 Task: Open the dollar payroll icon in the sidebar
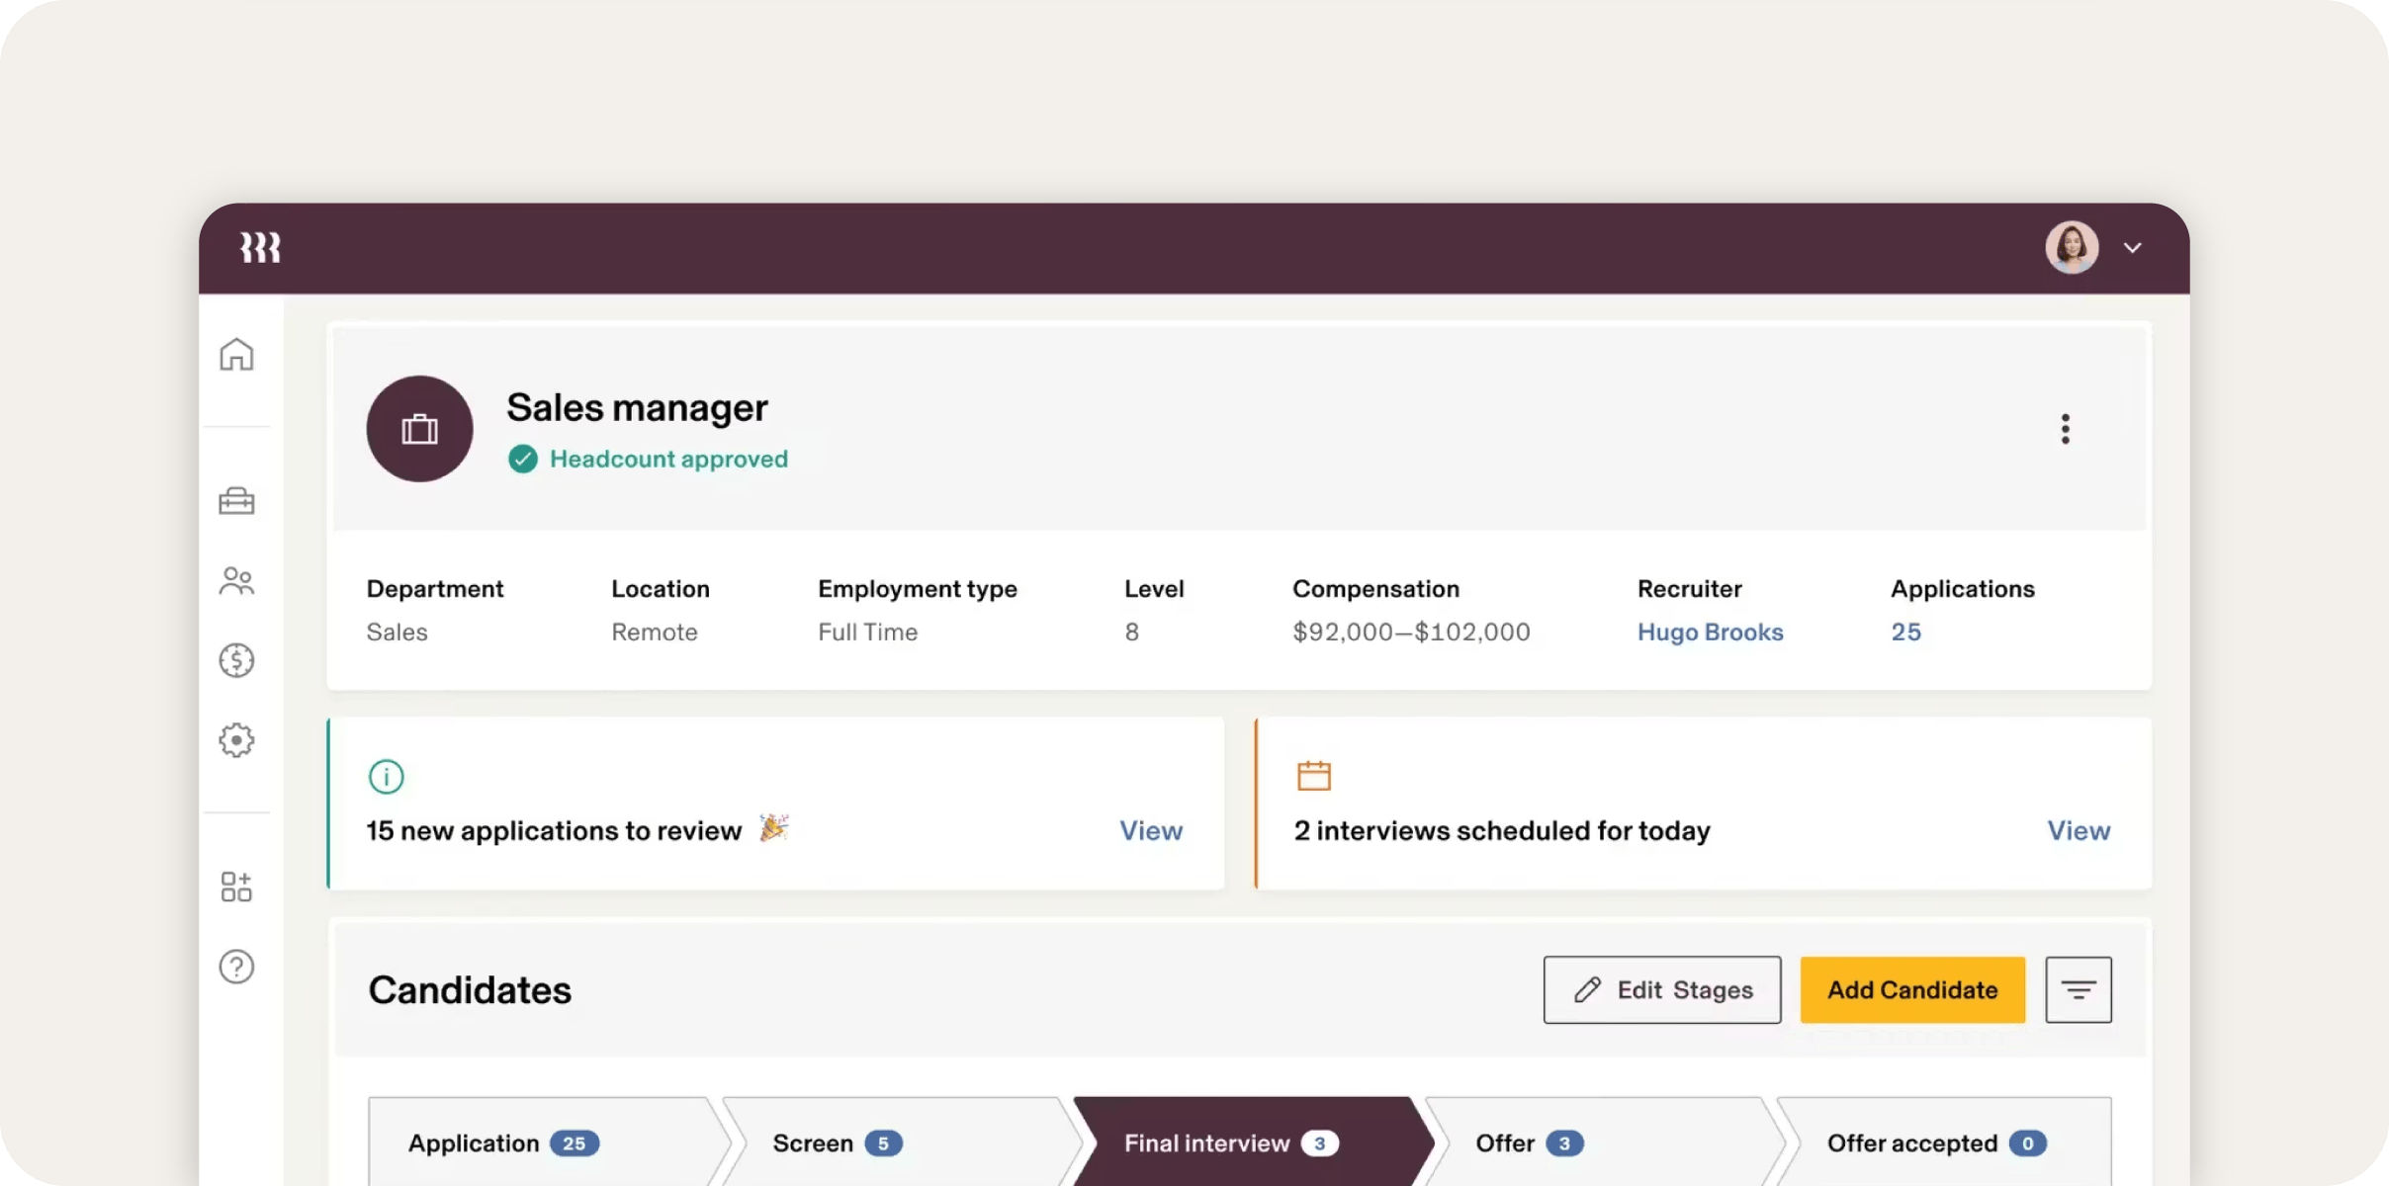236,660
